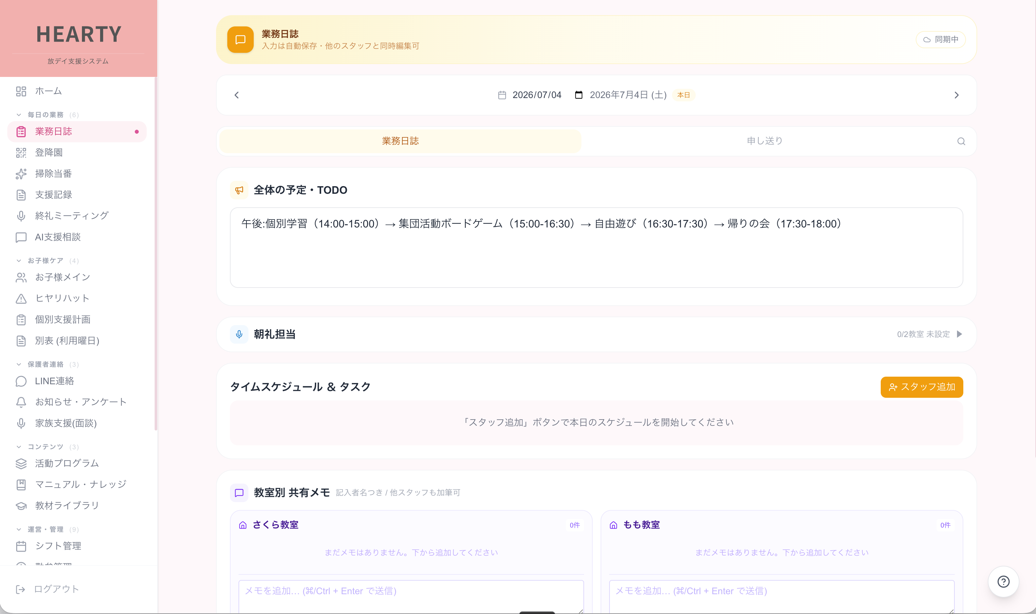Click the 同期中 sync status badge

[x=941, y=40]
